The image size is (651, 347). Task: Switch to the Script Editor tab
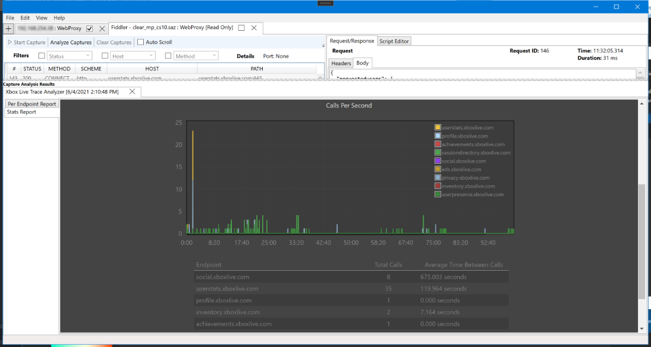tap(394, 41)
